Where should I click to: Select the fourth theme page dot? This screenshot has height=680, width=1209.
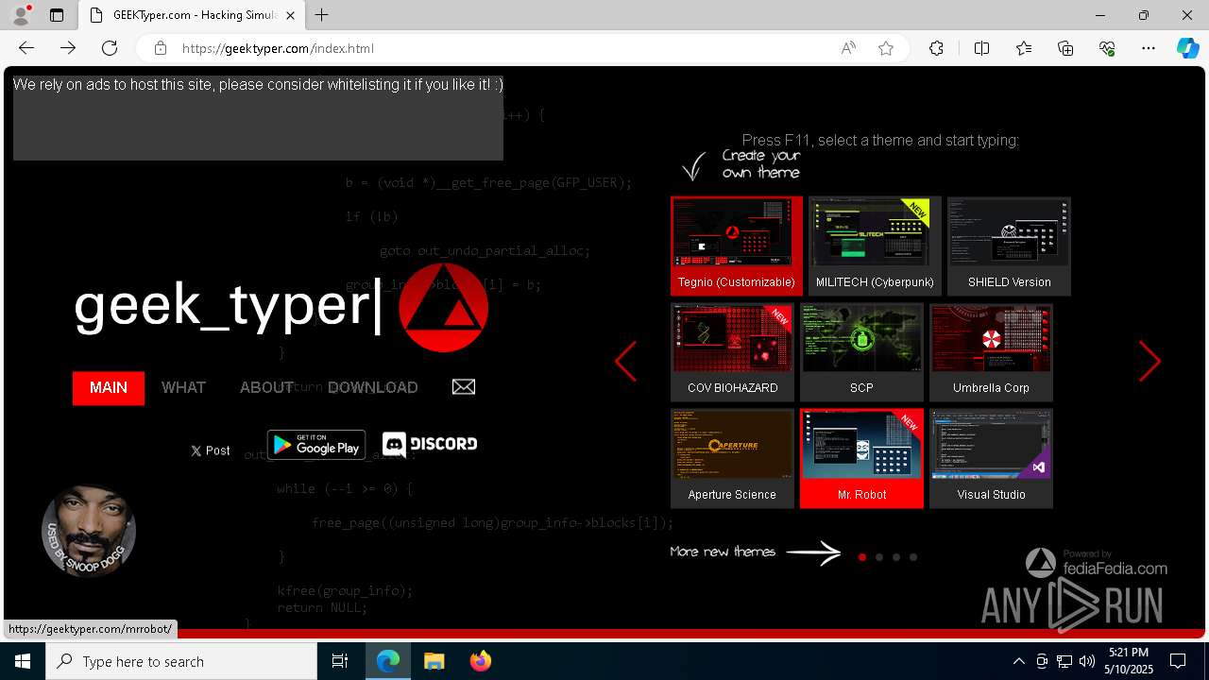[913, 557]
